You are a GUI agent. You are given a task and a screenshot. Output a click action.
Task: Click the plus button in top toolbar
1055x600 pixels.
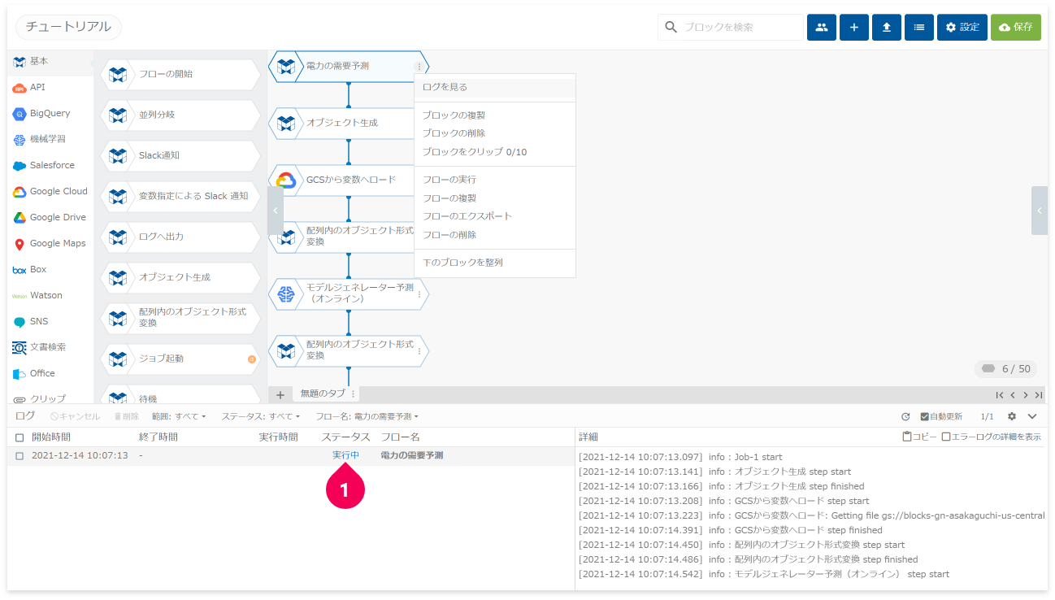point(853,27)
